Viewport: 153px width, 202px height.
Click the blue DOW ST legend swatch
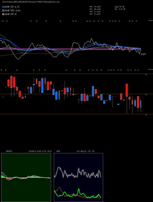pos(3,7)
